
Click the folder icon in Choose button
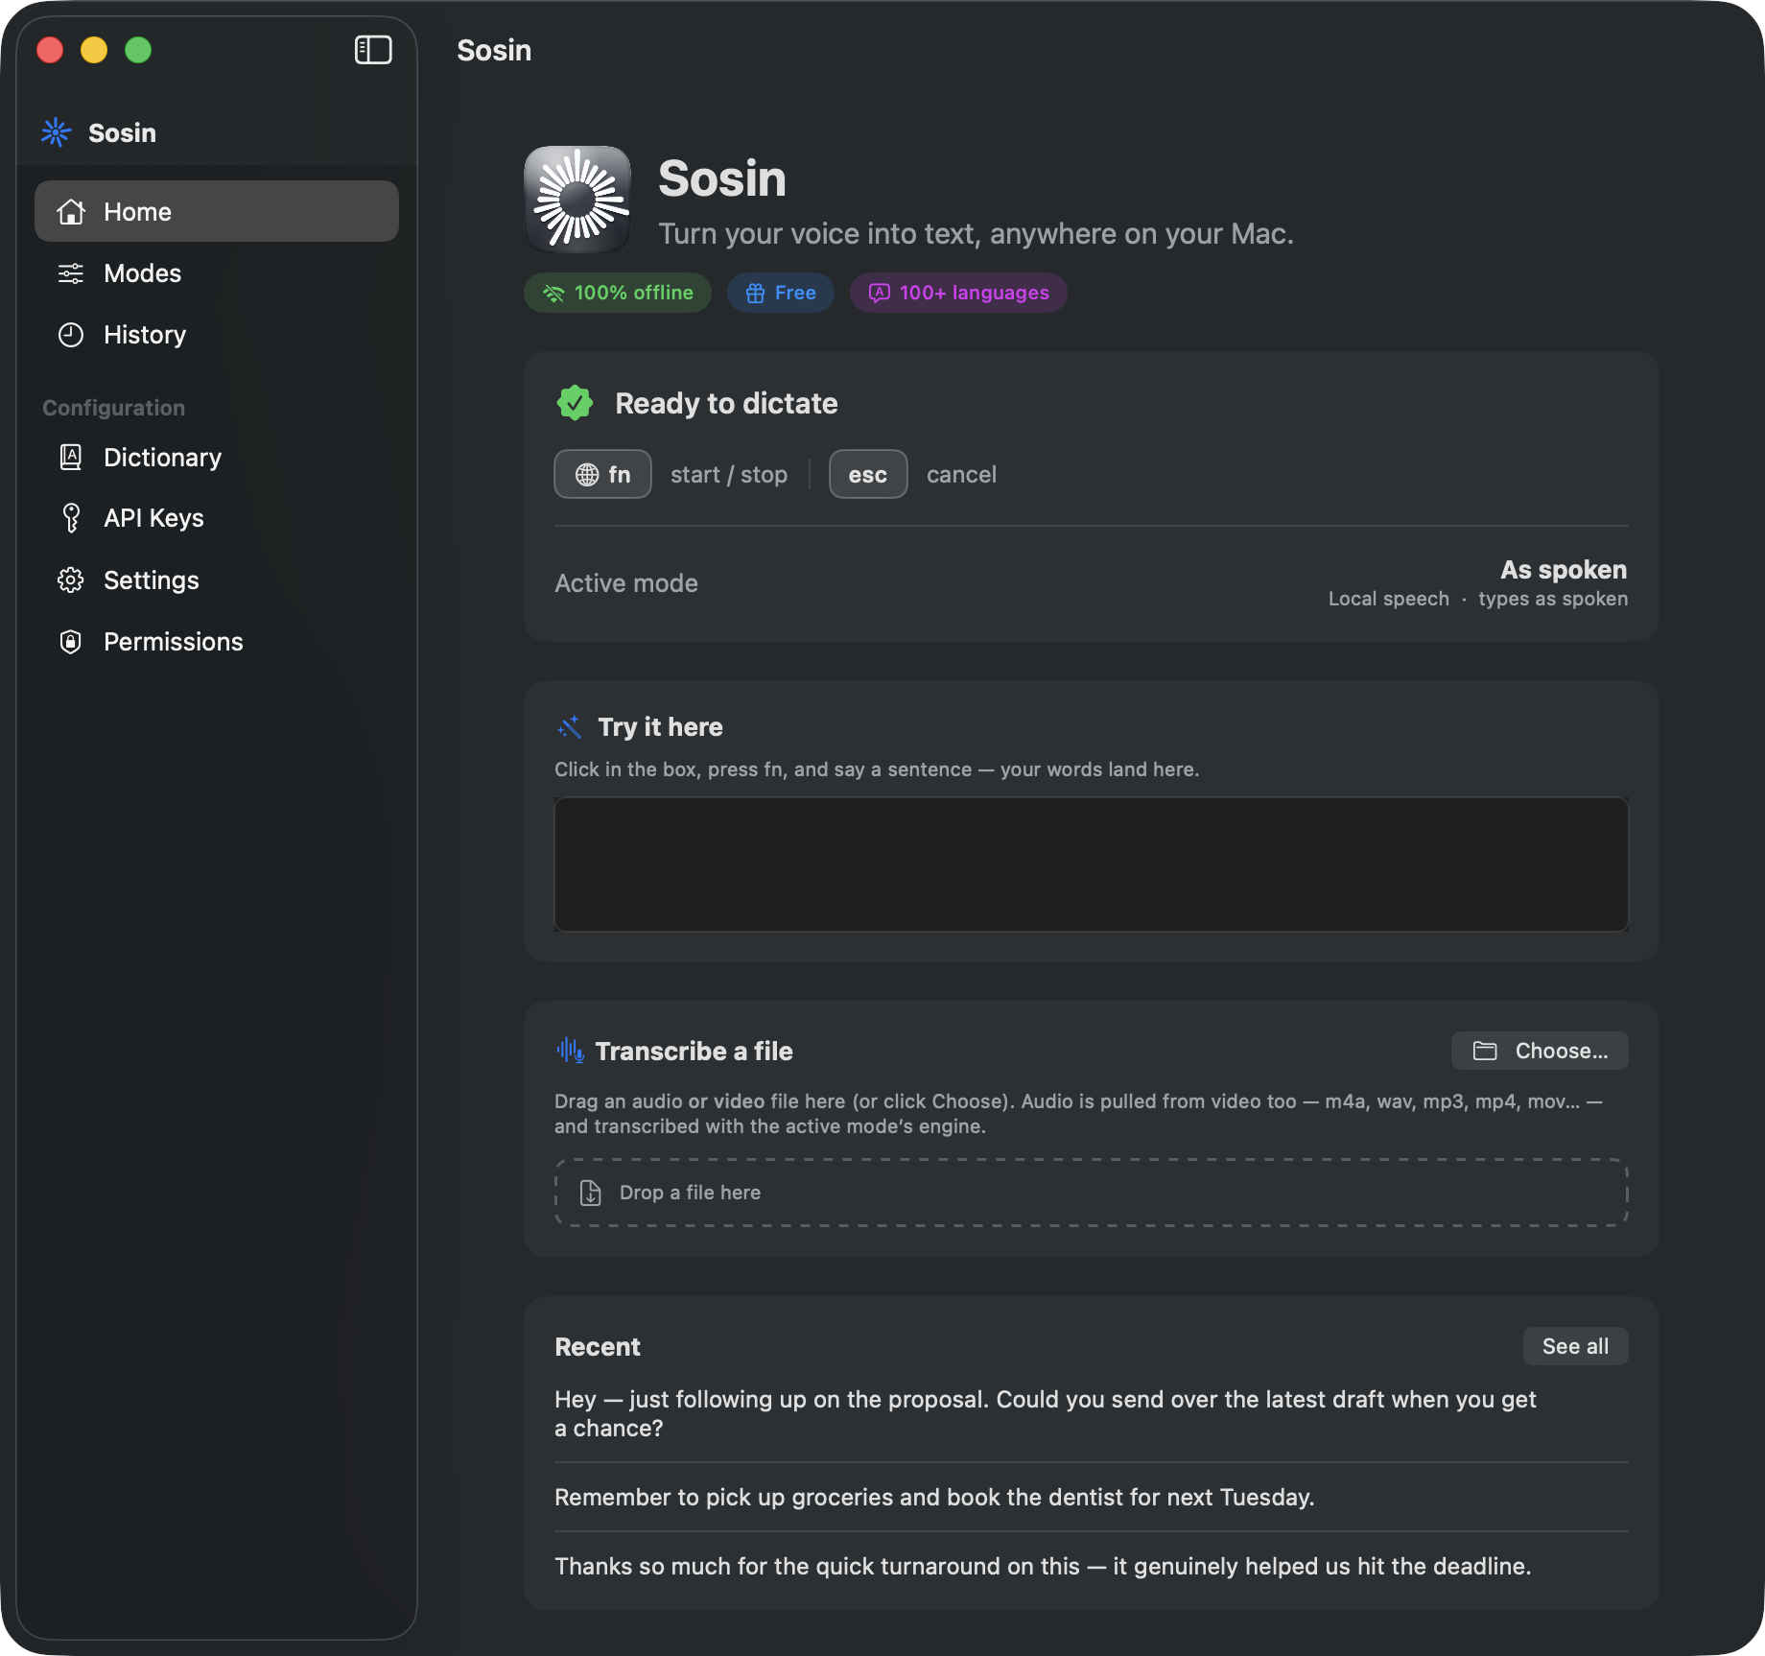coord(1485,1051)
